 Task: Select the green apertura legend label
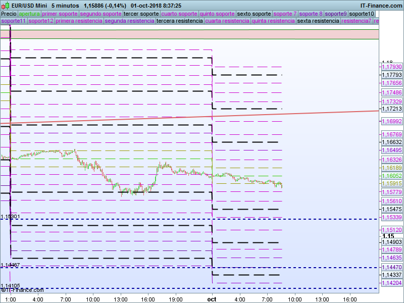coord(29,14)
